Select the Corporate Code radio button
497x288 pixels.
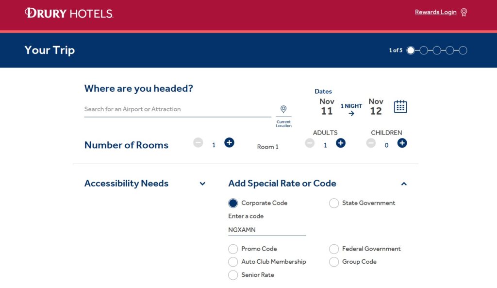tap(233, 203)
